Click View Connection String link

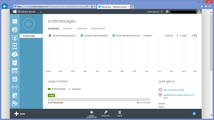[174, 90]
